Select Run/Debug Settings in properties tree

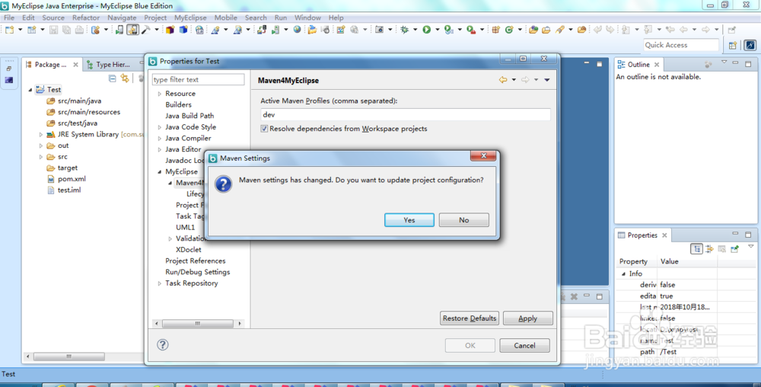click(x=198, y=273)
